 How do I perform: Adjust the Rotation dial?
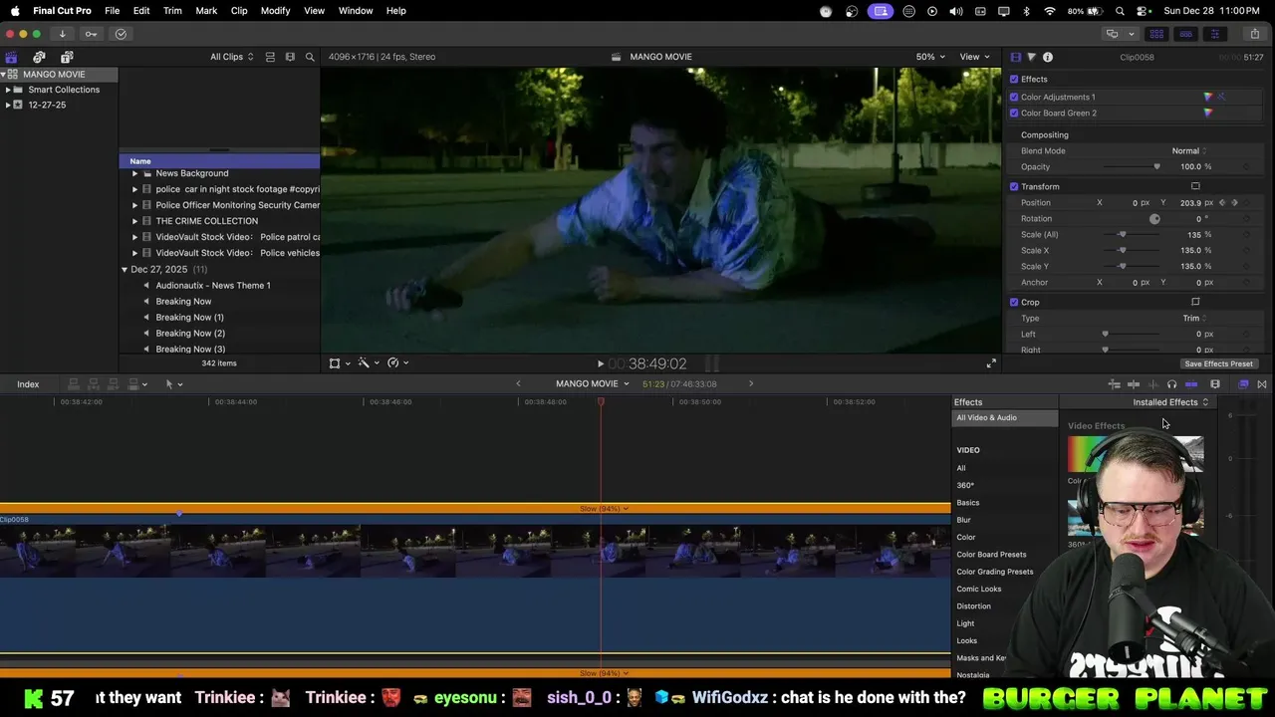(x=1154, y=218)
